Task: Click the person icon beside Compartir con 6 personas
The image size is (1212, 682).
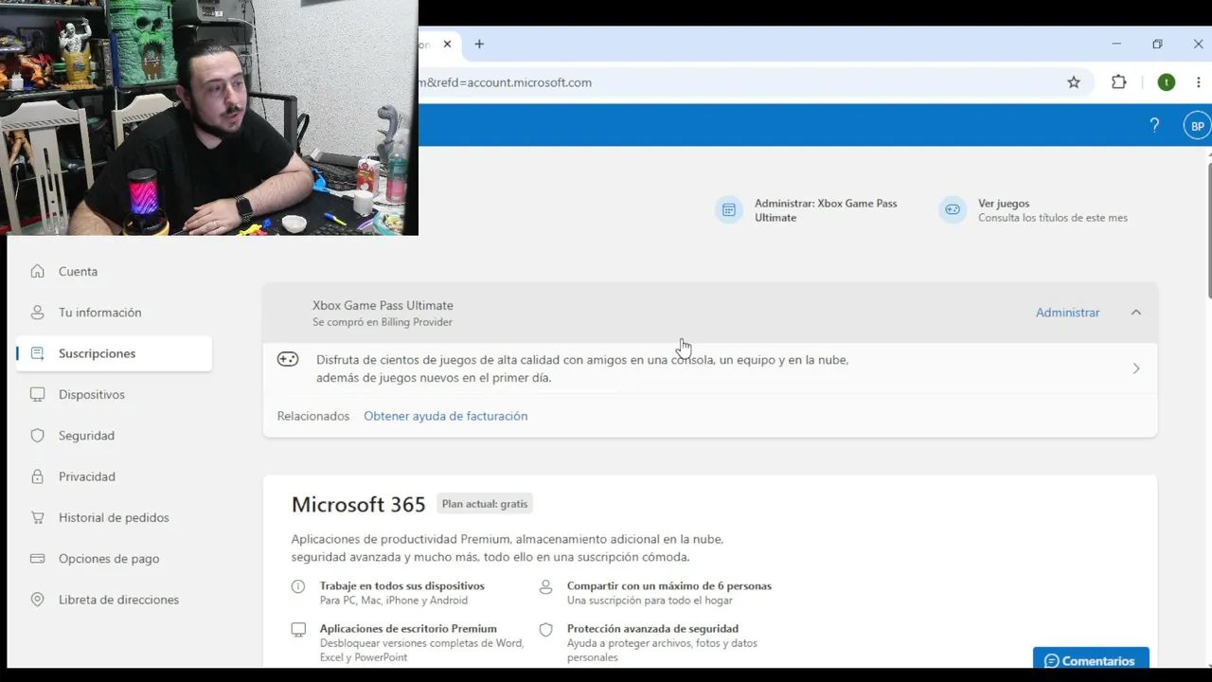Action: 545,586
